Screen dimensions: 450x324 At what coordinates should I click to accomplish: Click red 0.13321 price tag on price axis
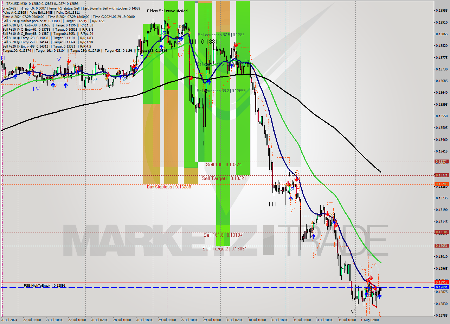[x=442, y=175]
